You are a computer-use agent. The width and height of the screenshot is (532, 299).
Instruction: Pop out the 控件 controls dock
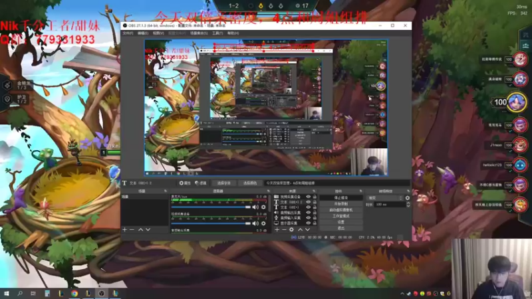360,191
